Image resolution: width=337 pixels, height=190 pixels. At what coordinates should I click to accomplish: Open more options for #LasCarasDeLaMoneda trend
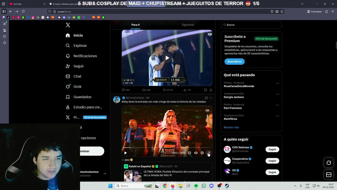click(277, 83)
